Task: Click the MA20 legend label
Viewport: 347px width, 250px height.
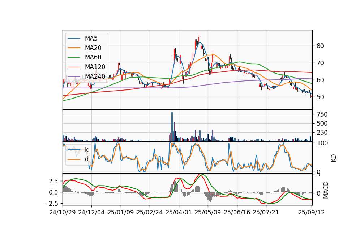Action: [x=93, y=48]
